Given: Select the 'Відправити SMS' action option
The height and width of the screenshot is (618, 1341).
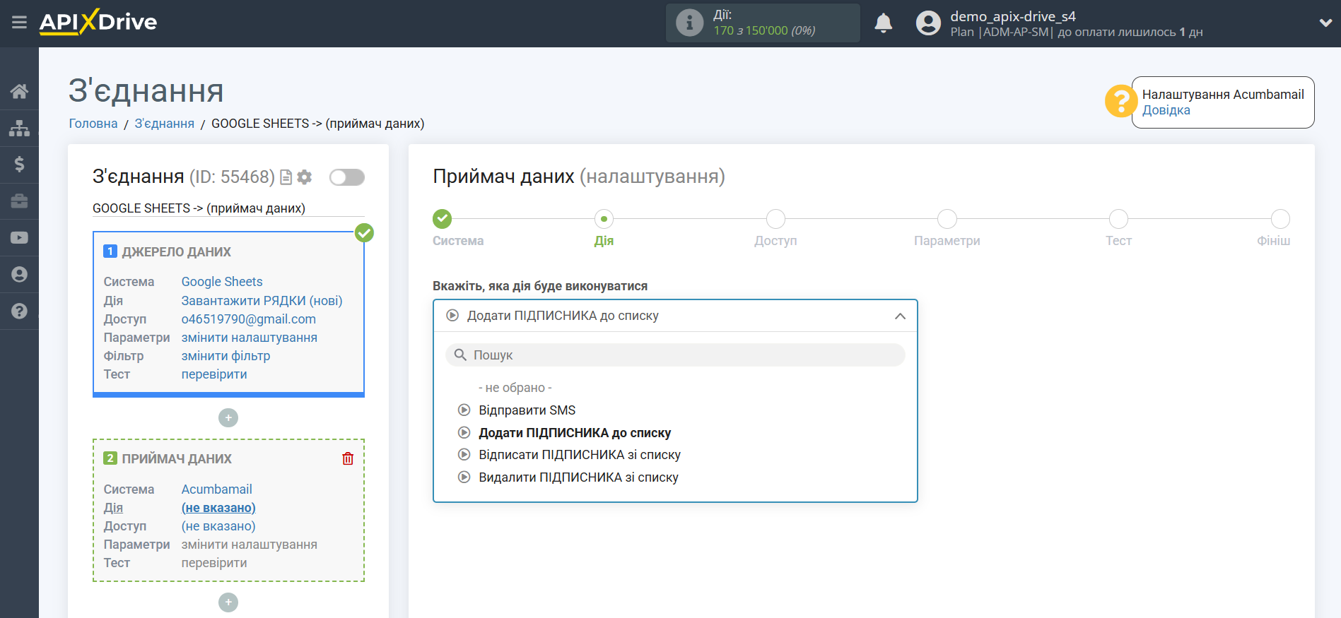Looking at the screenshot, I should 527,410.
